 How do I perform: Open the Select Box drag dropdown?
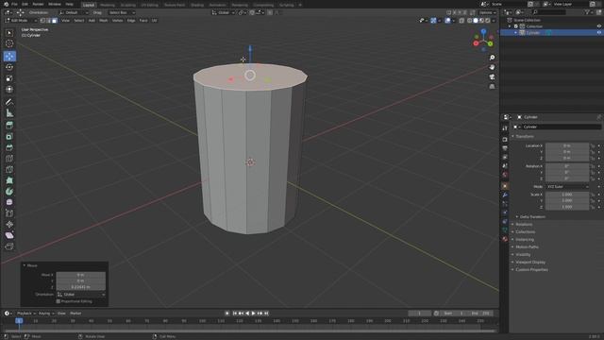pyautogui.click(x=121, y=12)
